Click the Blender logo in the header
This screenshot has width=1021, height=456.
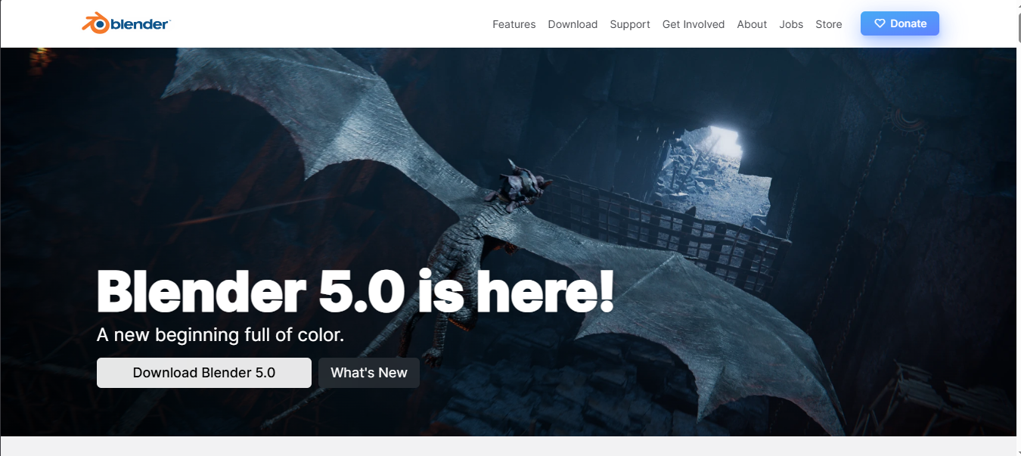click(x=126, y=23)
